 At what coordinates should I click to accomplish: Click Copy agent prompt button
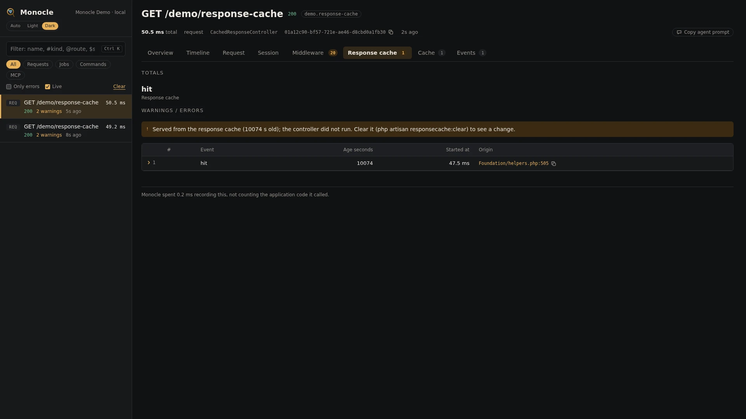tap(702, 32)
